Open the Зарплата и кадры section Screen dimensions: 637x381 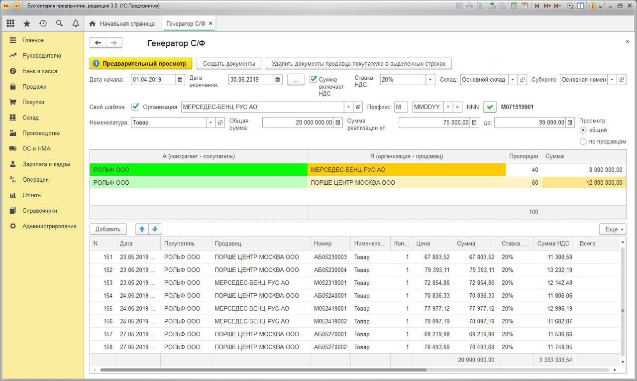pos(46,164)
